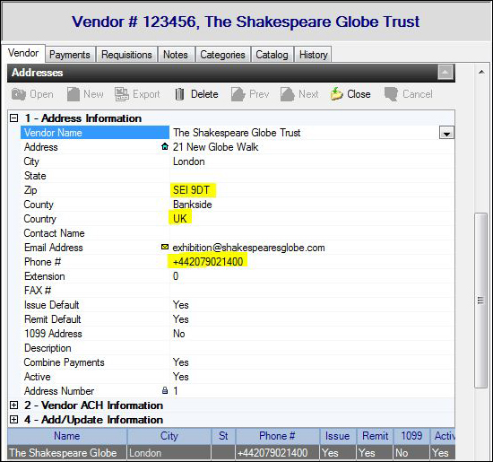The height and width of the screenshot is (462, 493).
Task: Click the Active Yes value
Action: coord(181,377)
